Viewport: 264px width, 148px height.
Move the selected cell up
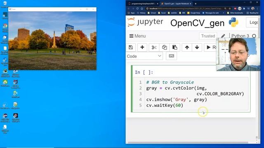pyautogui.click(x=187, y=48)
